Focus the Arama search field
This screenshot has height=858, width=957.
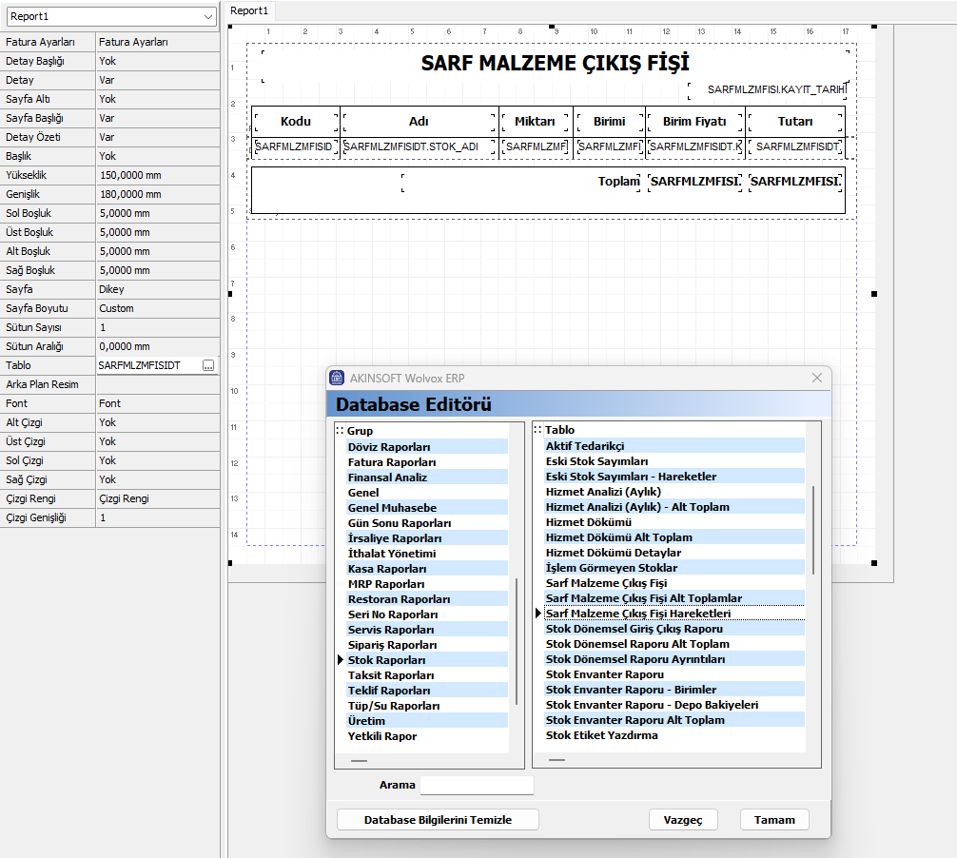point(477,785)
